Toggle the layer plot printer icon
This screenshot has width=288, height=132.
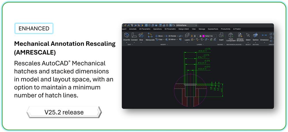(200, 36)
